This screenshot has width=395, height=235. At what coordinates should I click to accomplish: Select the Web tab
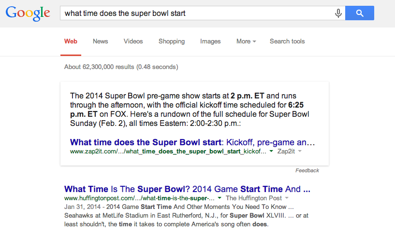(x=71, y=41)
